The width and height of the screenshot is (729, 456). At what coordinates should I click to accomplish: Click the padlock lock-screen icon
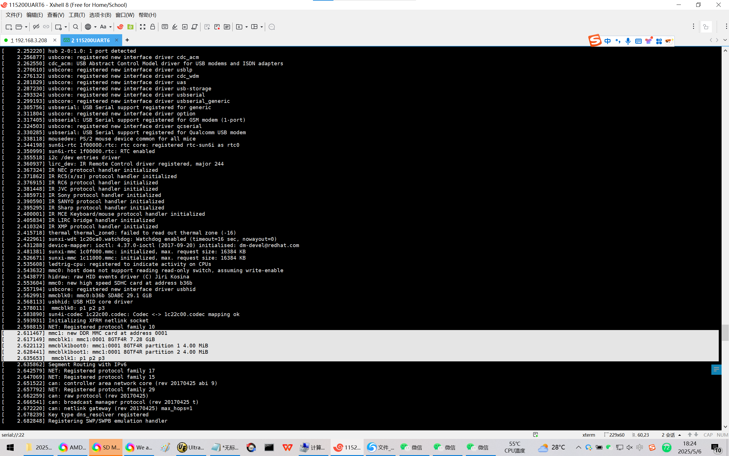(x=152, y=27)
